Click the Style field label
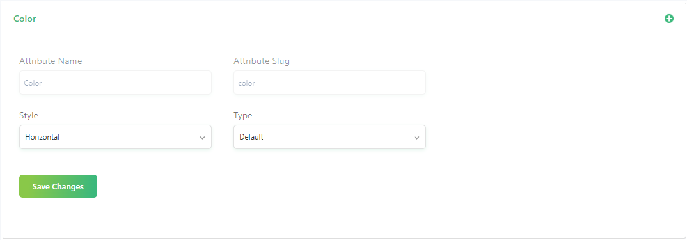The image size is (687, 240). [x=29, y=115]
